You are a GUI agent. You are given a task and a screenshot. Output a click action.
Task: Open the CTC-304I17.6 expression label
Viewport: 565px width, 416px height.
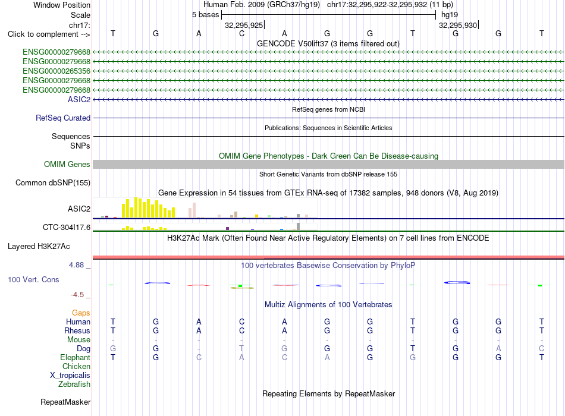66,227
